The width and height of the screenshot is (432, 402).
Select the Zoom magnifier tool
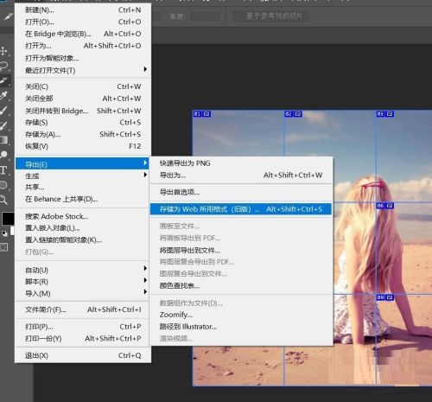(x=3, y=200)
